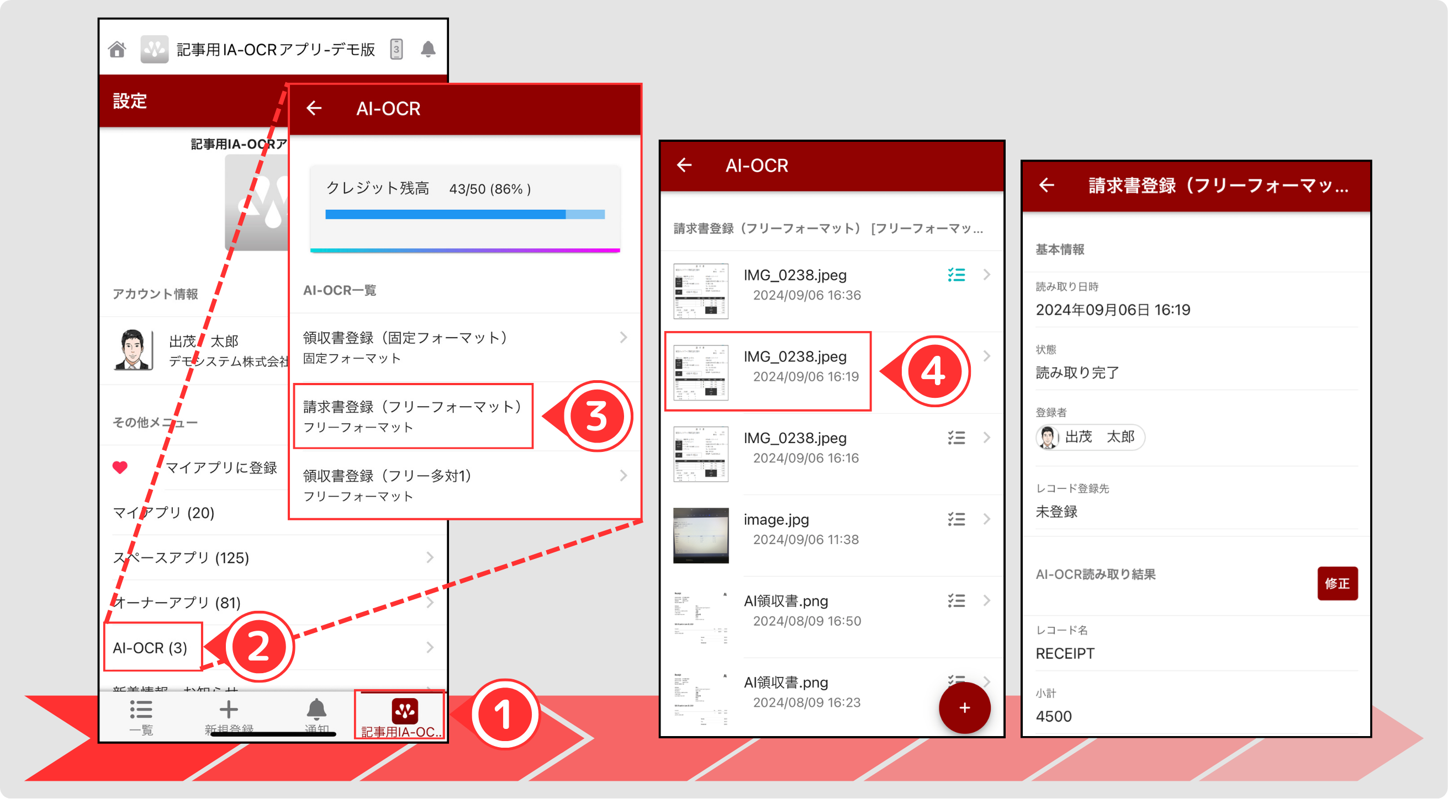
Task: Click the user avatar of 出茂 太郎
Action: 133,350
